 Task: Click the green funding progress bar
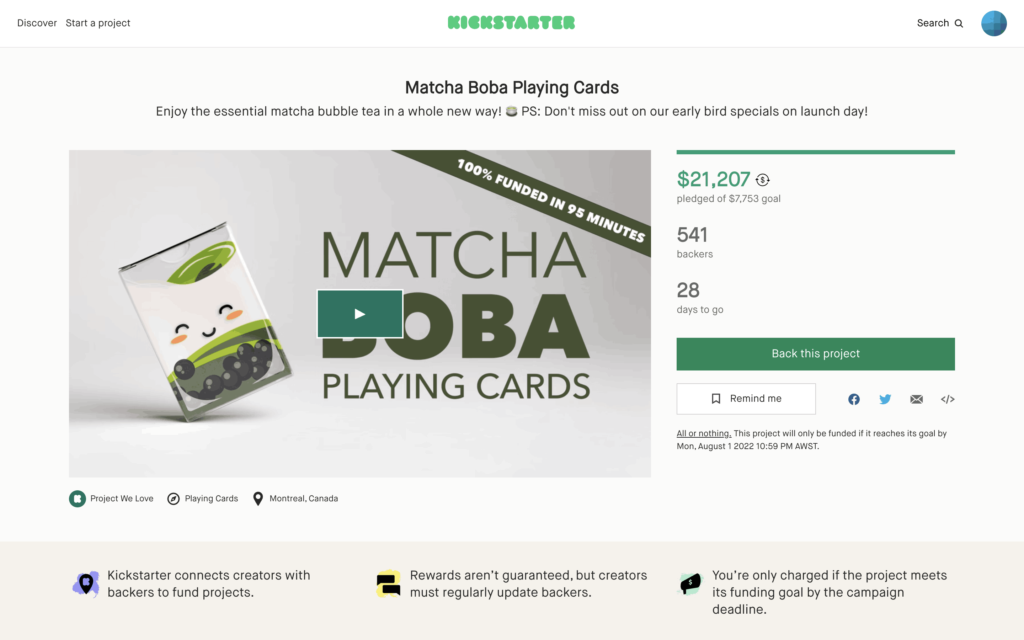pyautogui.click(x=815, y=152)
